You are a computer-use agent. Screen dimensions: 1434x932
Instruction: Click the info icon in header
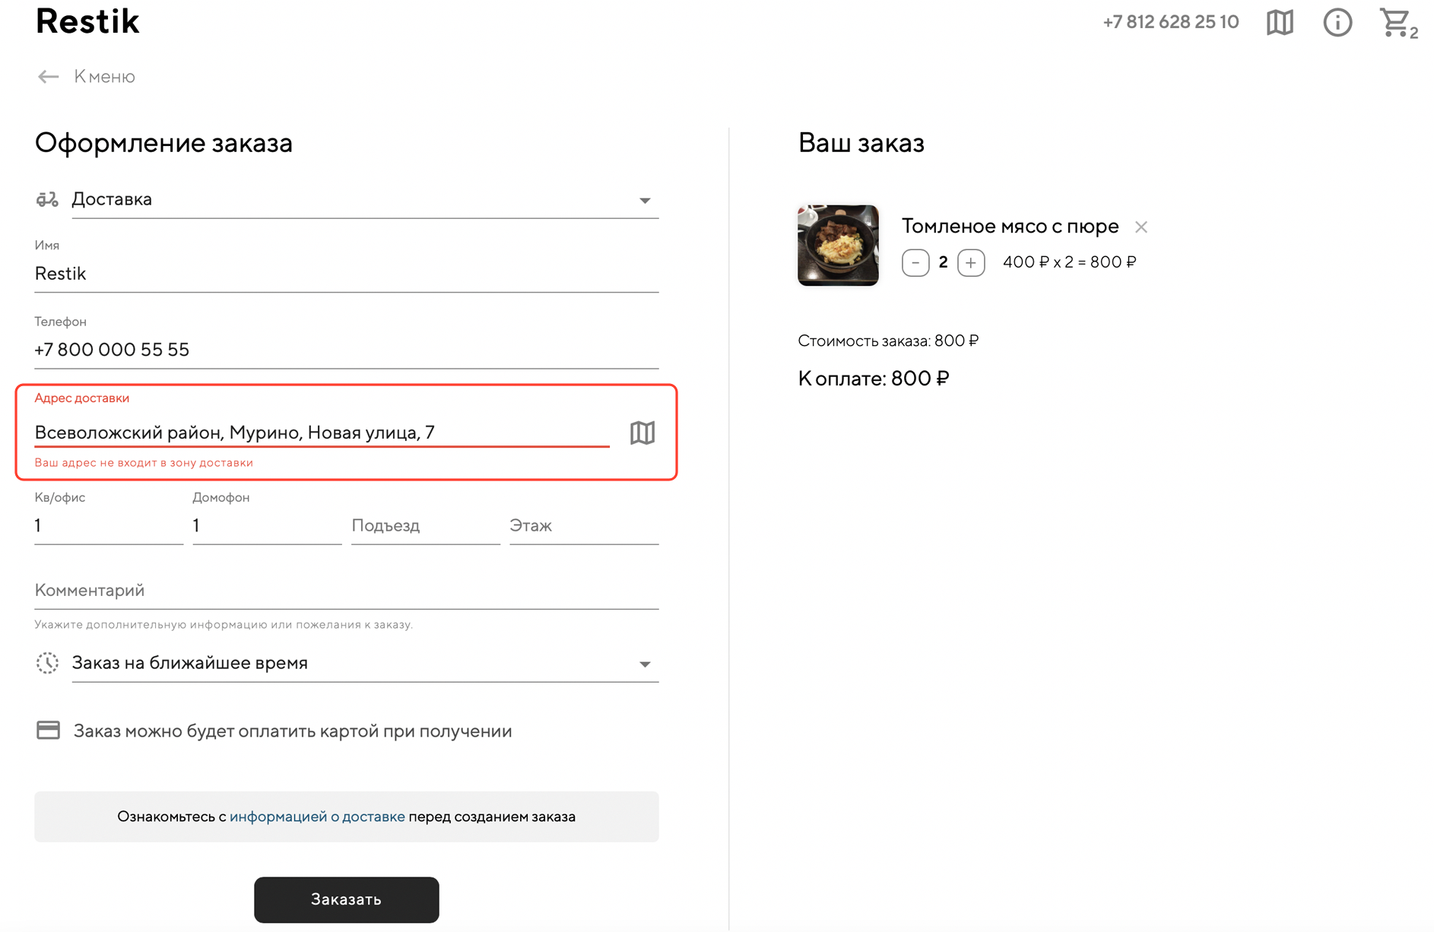(1337, 23)
